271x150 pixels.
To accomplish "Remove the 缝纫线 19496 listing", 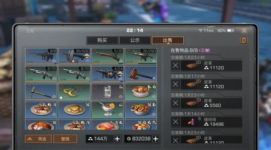I will click(x=175, y=122).
